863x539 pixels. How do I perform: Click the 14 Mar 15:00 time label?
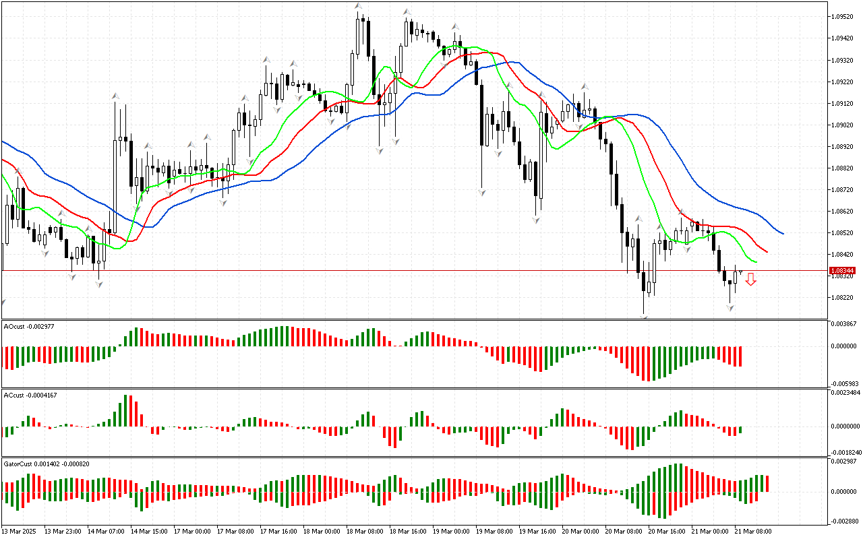148,531
